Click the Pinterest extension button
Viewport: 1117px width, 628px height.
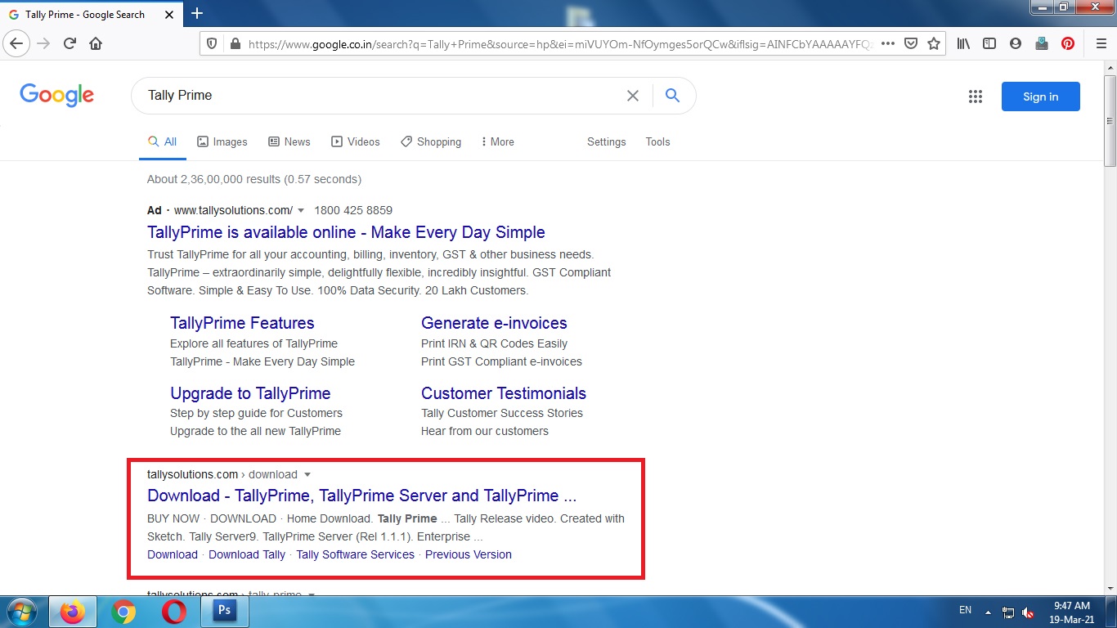(x=1068, y=43)
